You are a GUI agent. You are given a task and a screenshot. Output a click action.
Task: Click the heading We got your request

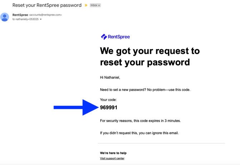(x=150, y=57)
